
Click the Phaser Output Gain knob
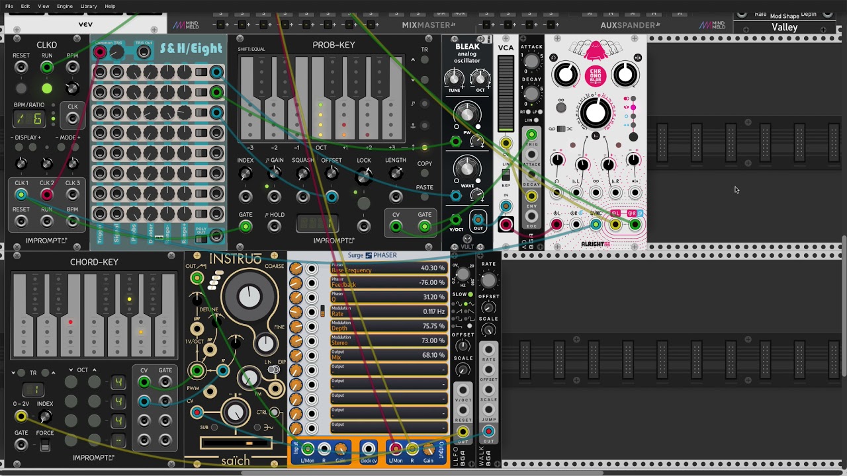point(429,450)
